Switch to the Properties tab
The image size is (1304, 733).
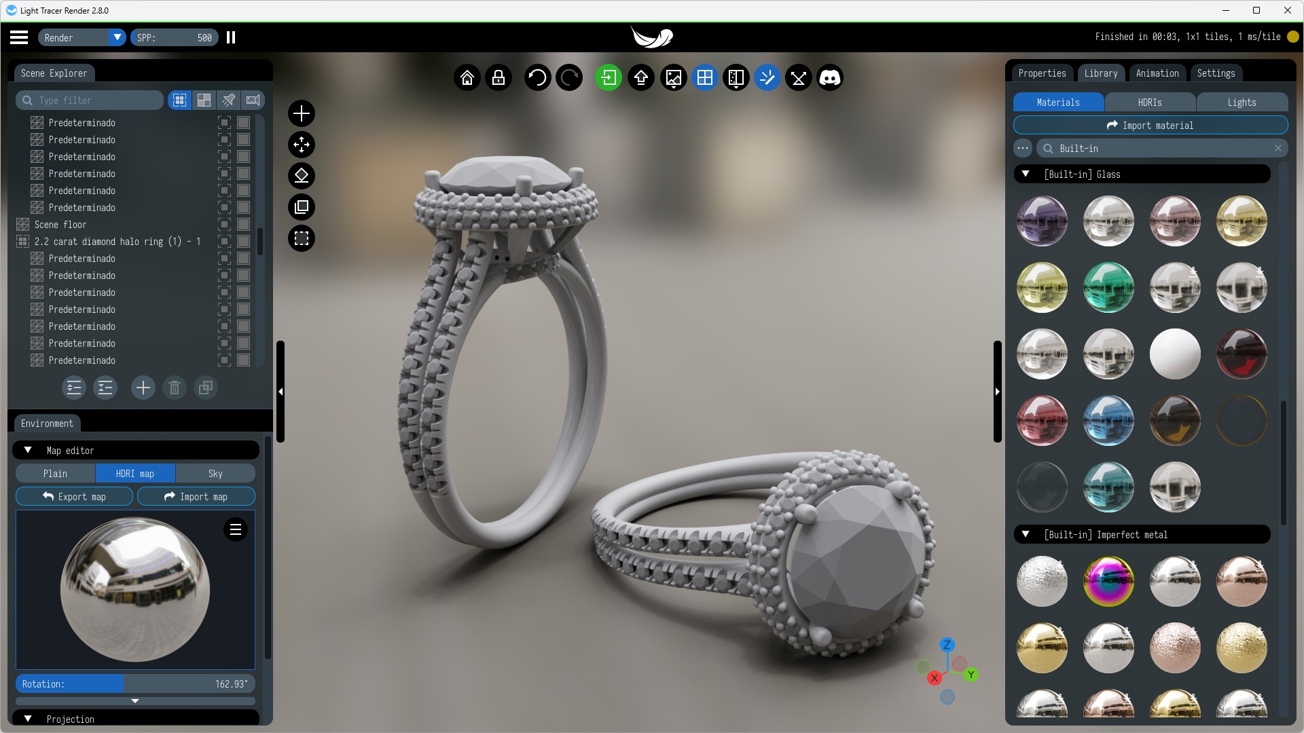(1042, 73)
